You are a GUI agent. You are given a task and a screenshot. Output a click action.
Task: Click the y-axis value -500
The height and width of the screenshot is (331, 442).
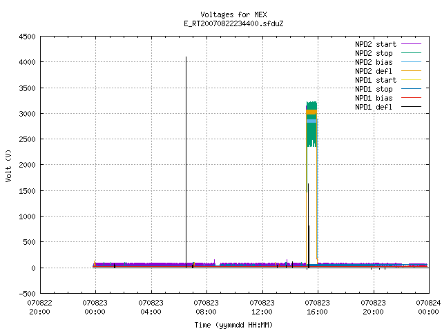(27, 294)
